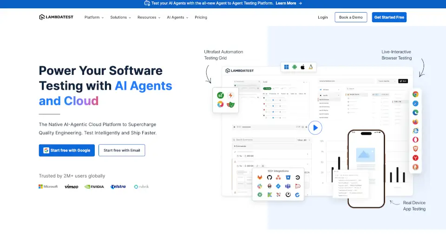Go to the Pricing page
The height and width of the screenshot is (251, 446).
click(201, 17)
